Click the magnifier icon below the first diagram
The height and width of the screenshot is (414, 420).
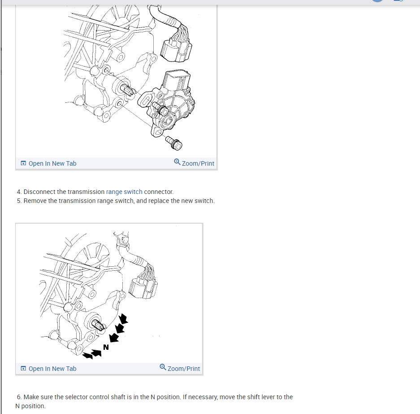[177, 162]
